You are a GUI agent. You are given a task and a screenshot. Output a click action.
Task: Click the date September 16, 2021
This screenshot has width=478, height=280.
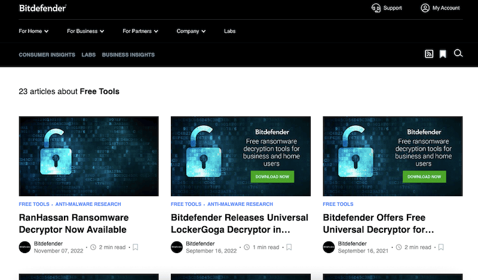363,251
